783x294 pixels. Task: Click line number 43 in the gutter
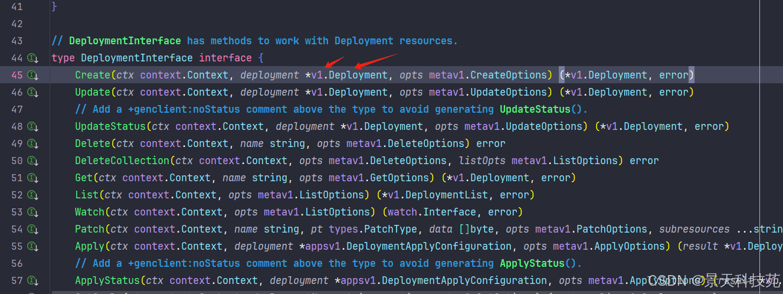click(17, 41)
